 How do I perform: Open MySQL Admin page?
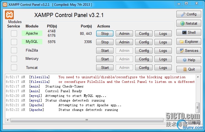[x=124, y=42]
